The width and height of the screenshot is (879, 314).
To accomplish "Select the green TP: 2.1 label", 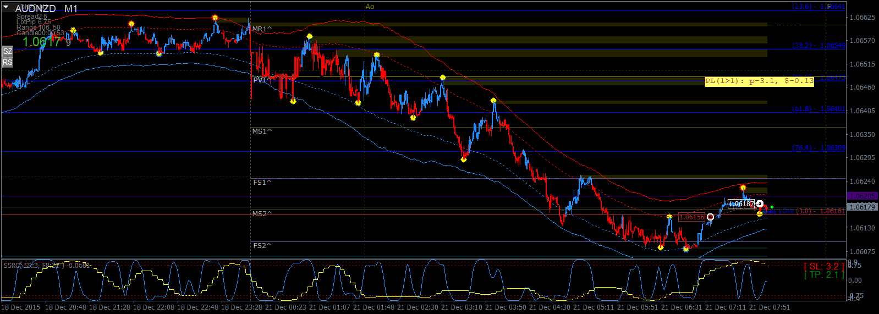I will 824,275.
